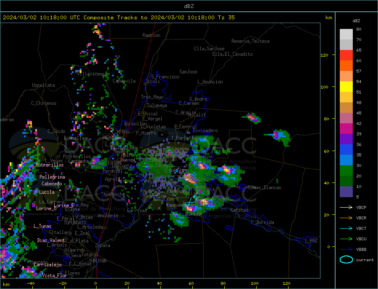Select the 20 dBZ green color swatch

click(x=346, y=170)
